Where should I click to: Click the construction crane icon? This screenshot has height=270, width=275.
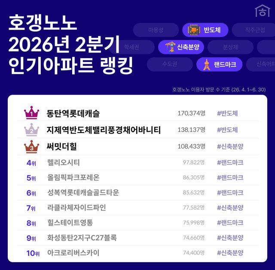(x=171, y=47)
